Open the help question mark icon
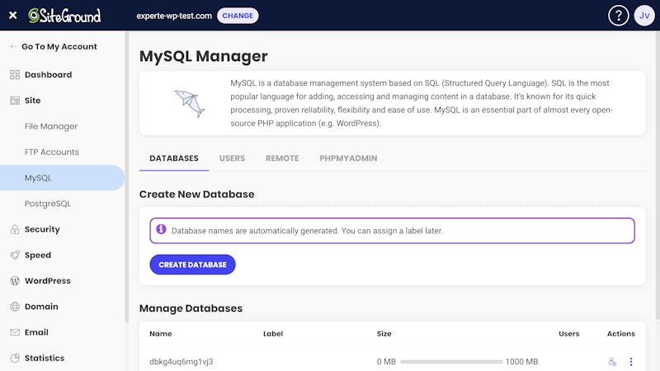The image size is (660, 371). click(618, 16)
